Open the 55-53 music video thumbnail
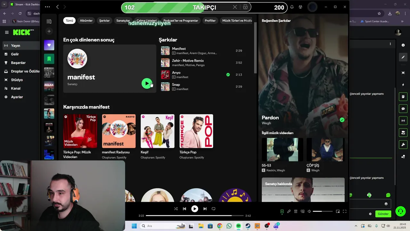The image size is (410, 231). [283, 150]
